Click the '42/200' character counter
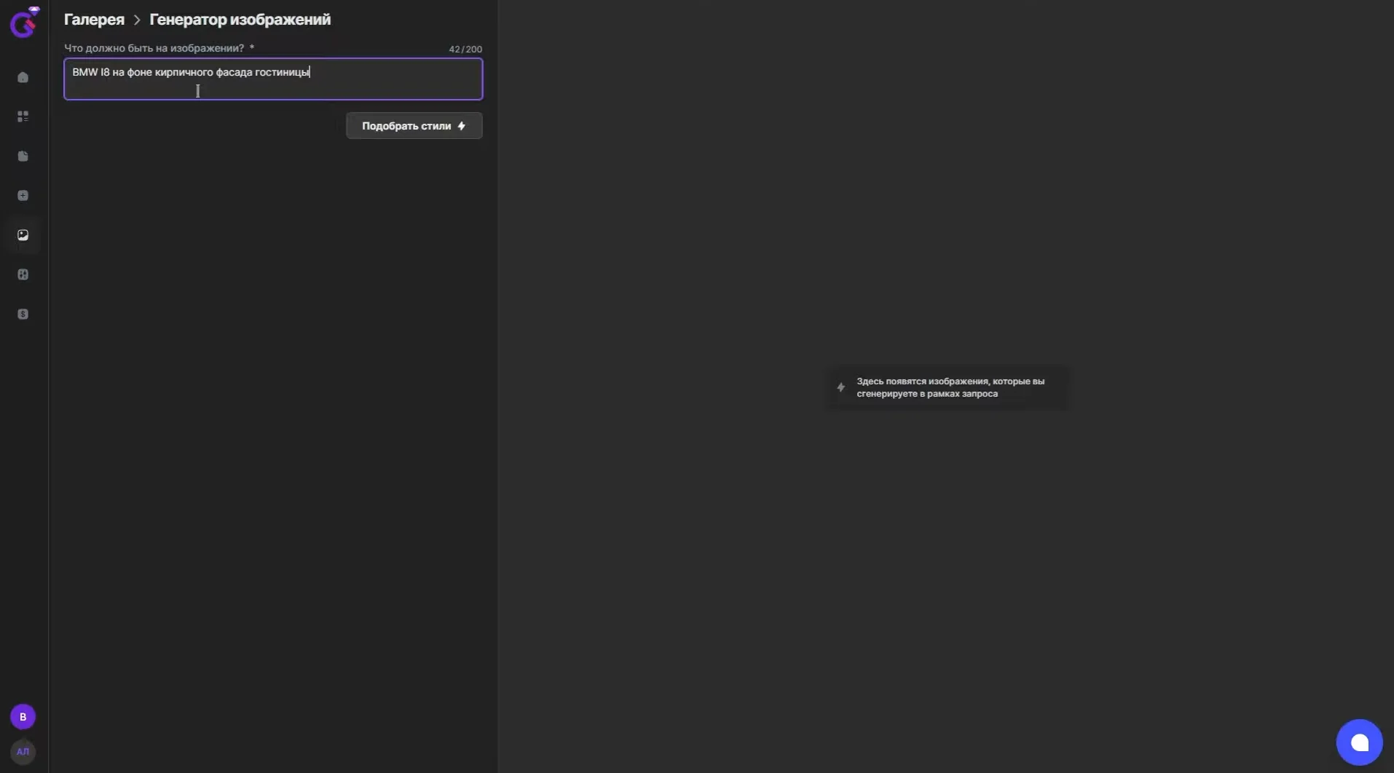 coord(465,49)
